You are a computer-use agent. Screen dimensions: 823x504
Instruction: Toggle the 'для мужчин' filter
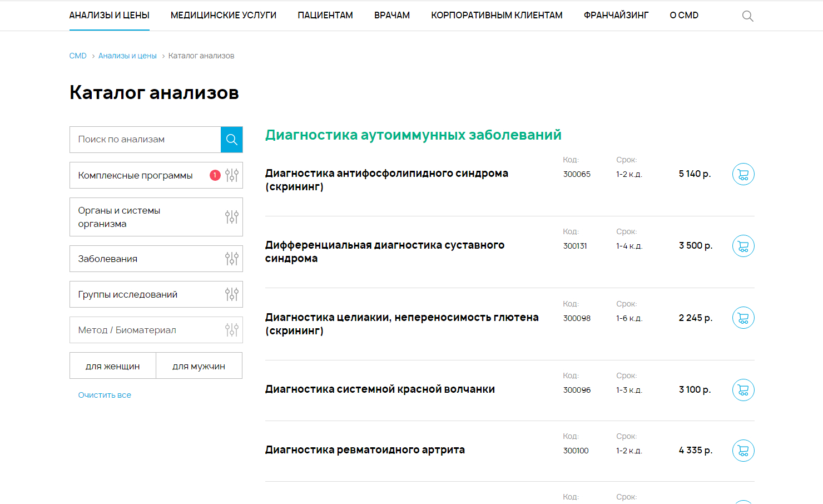tap(199, 366)
